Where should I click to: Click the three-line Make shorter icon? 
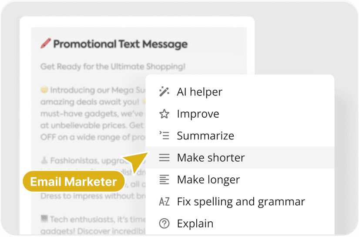tap(164, 158)
